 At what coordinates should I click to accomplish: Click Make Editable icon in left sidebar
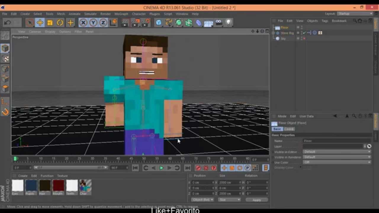tap(5, 35)
